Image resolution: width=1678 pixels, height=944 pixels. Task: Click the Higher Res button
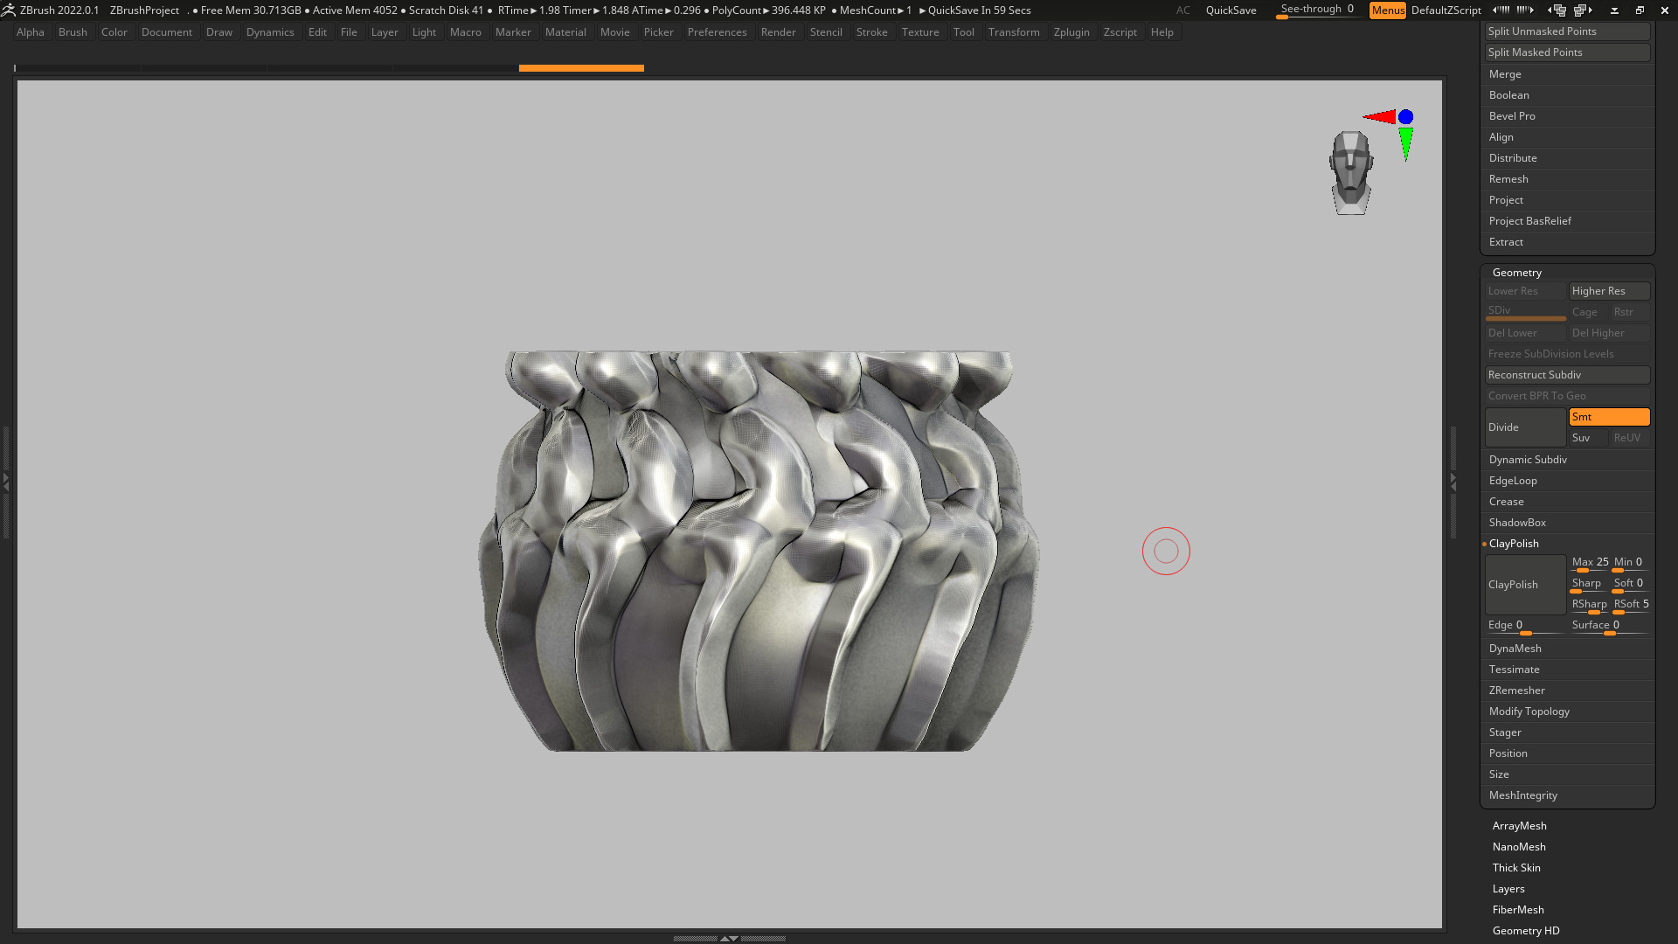coord(1609,291)
